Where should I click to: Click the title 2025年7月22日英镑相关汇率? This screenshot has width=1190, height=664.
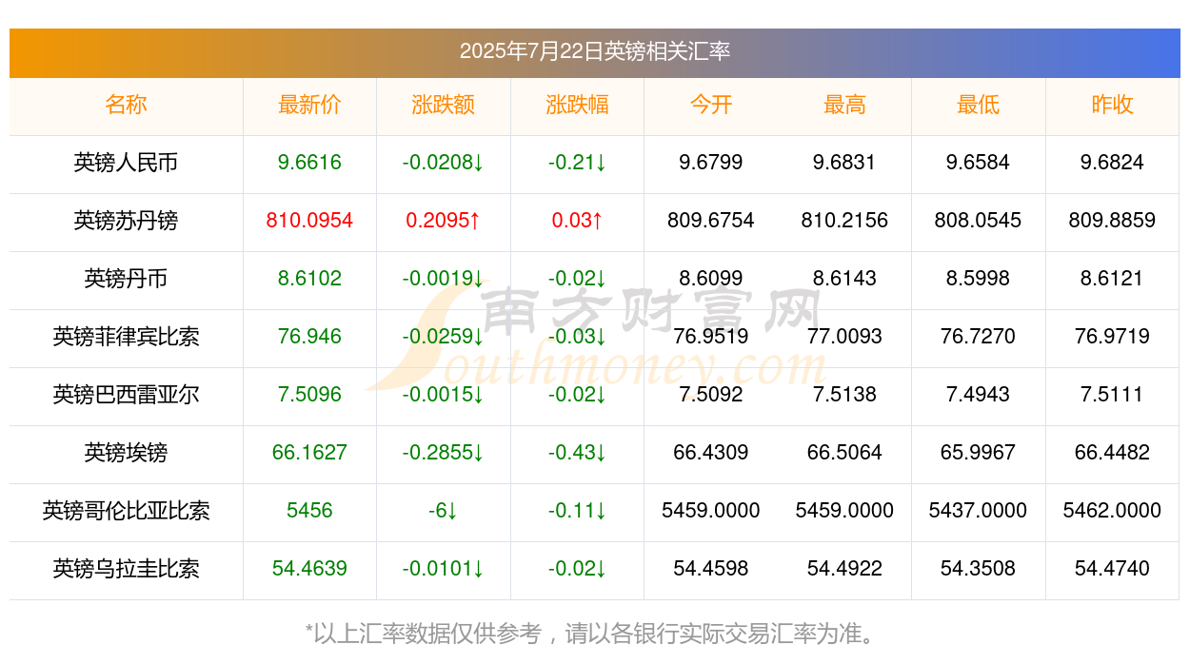click(x=595, y=51)
